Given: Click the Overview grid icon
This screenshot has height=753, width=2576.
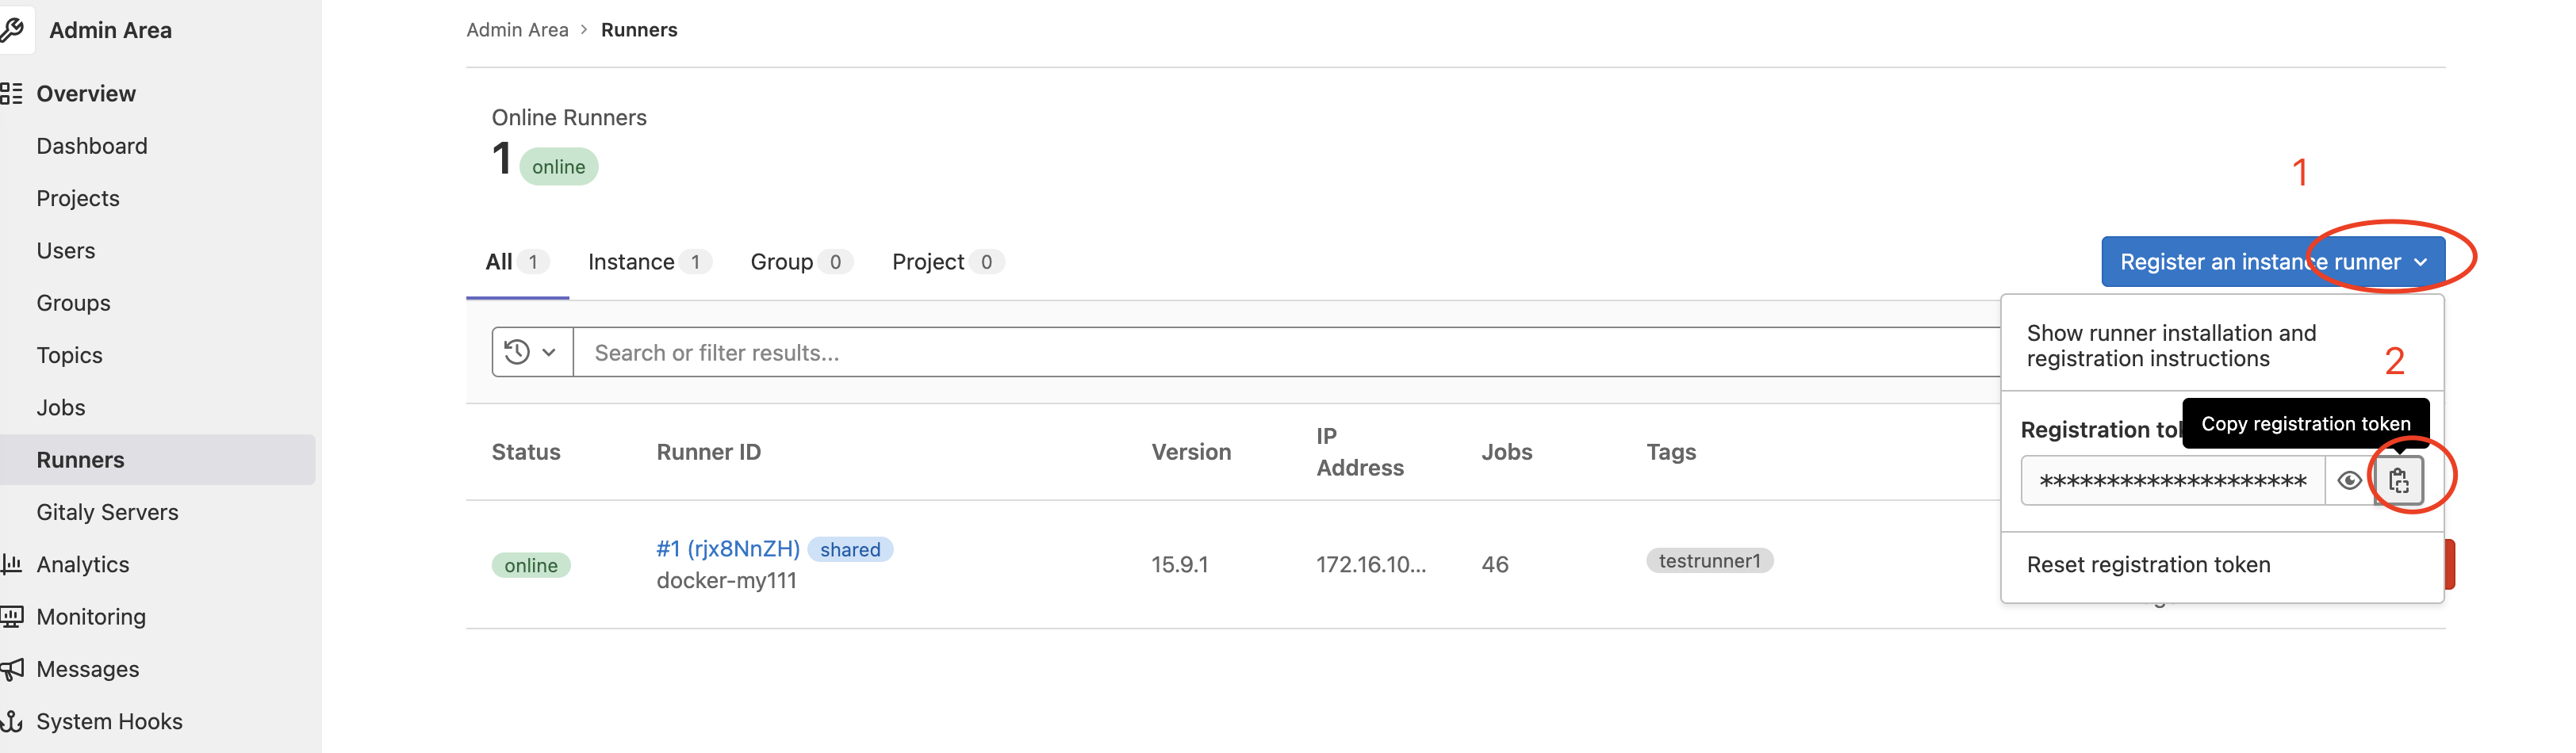Looking at the screenshot, I should point(12,94).
